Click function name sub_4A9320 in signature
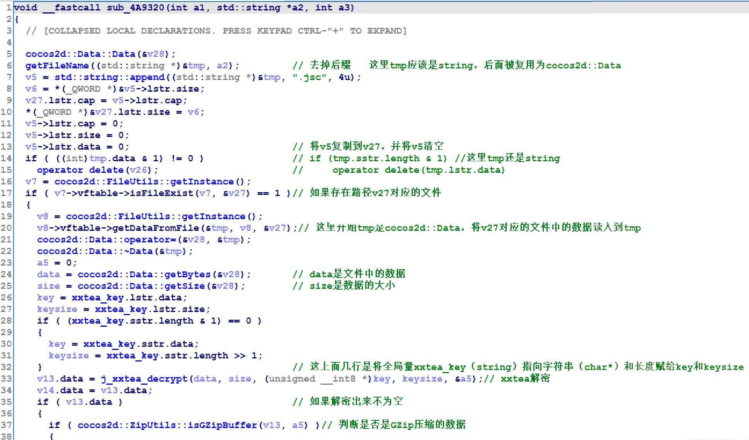The image size is (749, 440). (x=136, y=8)
